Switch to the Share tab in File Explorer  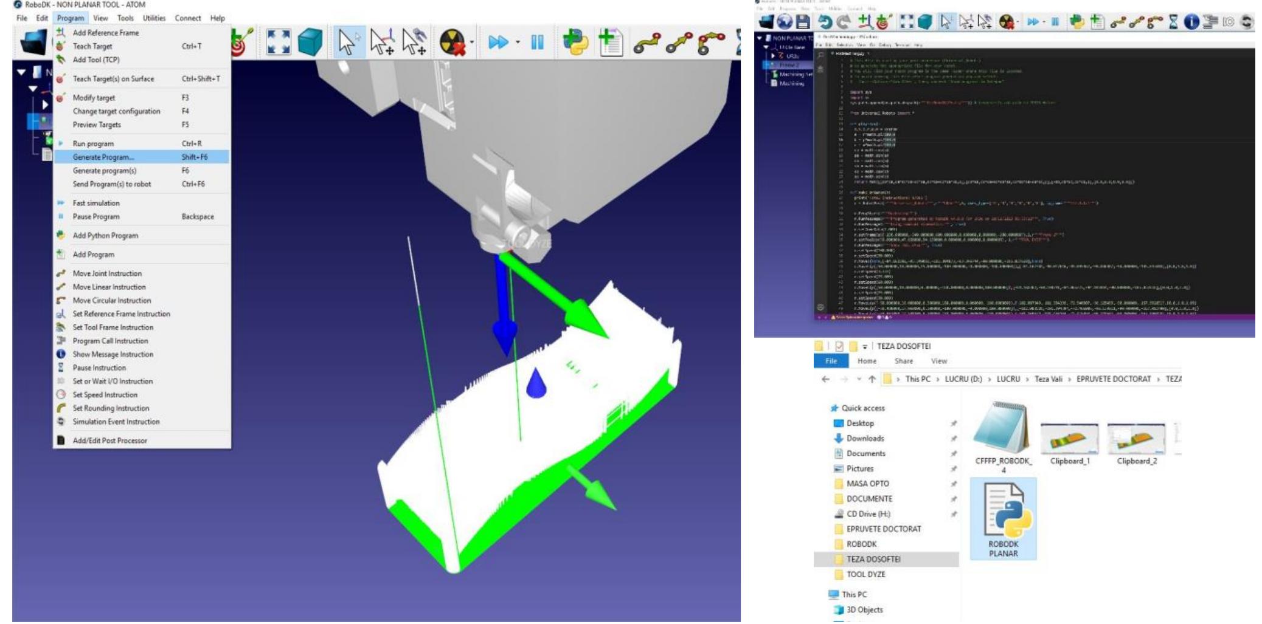click(x=904, y=361)
